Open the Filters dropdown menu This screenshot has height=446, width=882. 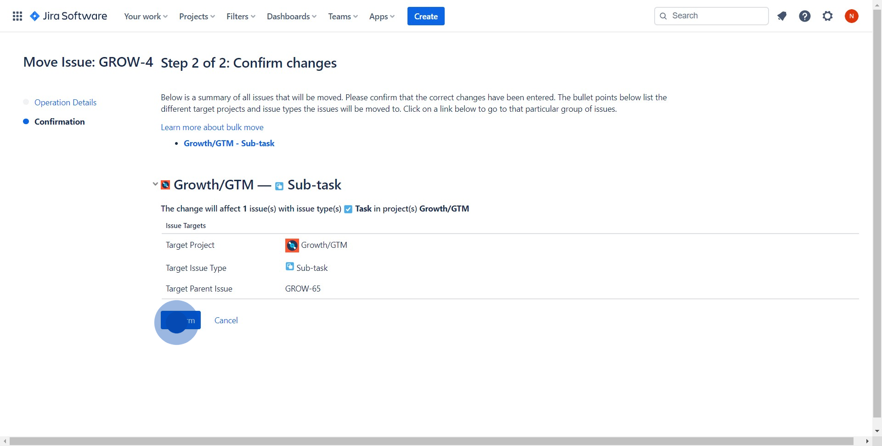241,17
